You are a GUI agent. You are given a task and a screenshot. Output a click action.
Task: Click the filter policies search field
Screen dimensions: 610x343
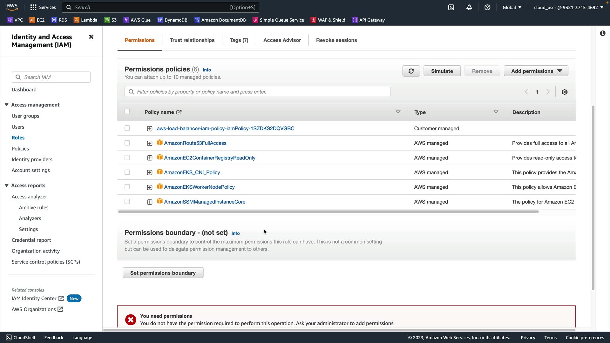(257, 92)
